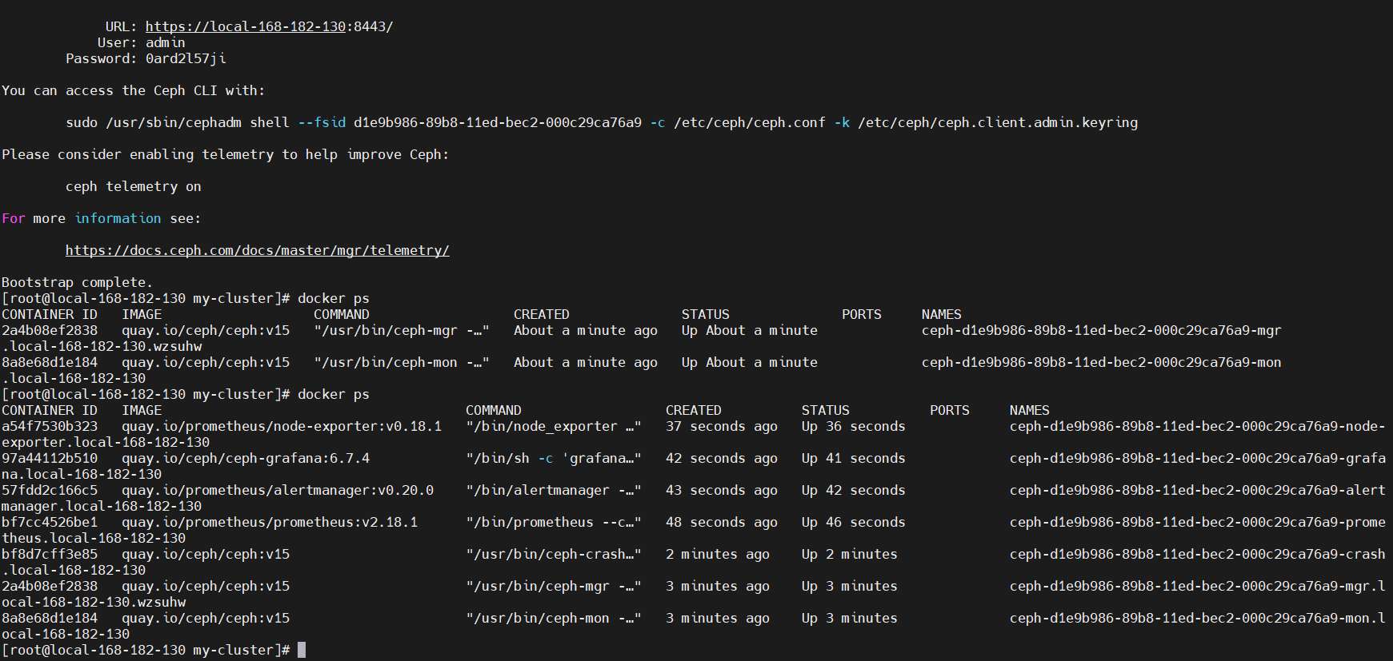Click container ID bf8d7cff3e85

click(x=50, y=554)
